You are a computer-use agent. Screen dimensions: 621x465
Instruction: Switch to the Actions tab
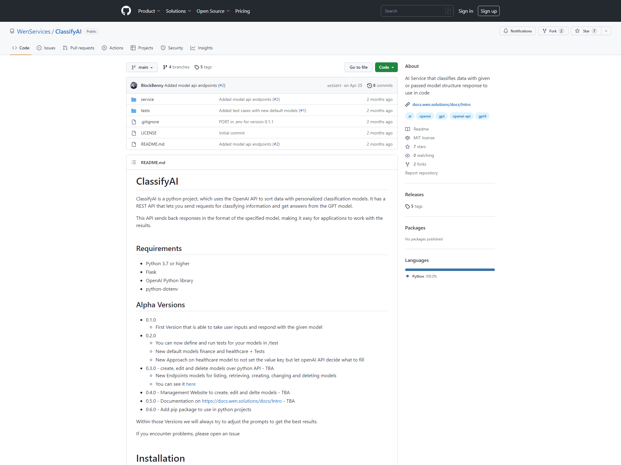(x=112, y=48)
